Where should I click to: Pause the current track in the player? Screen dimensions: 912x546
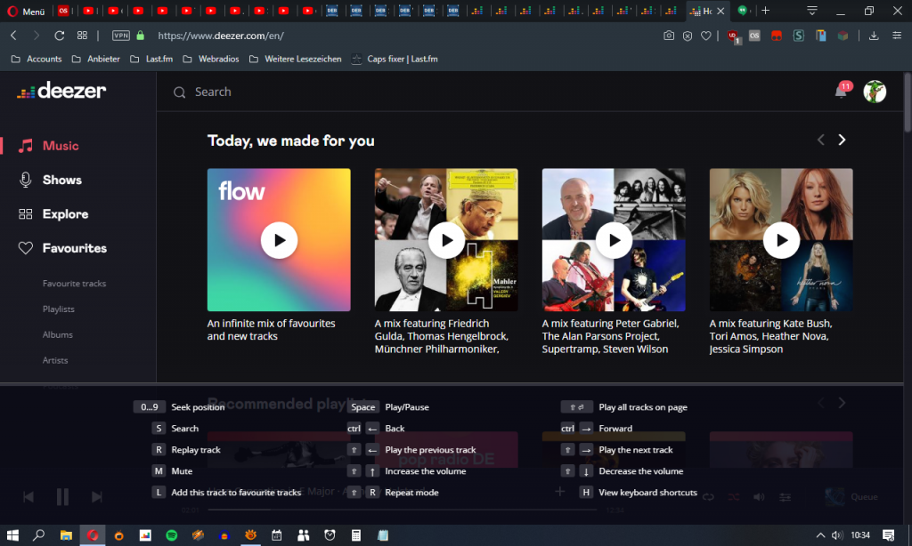tap(62, 496)
